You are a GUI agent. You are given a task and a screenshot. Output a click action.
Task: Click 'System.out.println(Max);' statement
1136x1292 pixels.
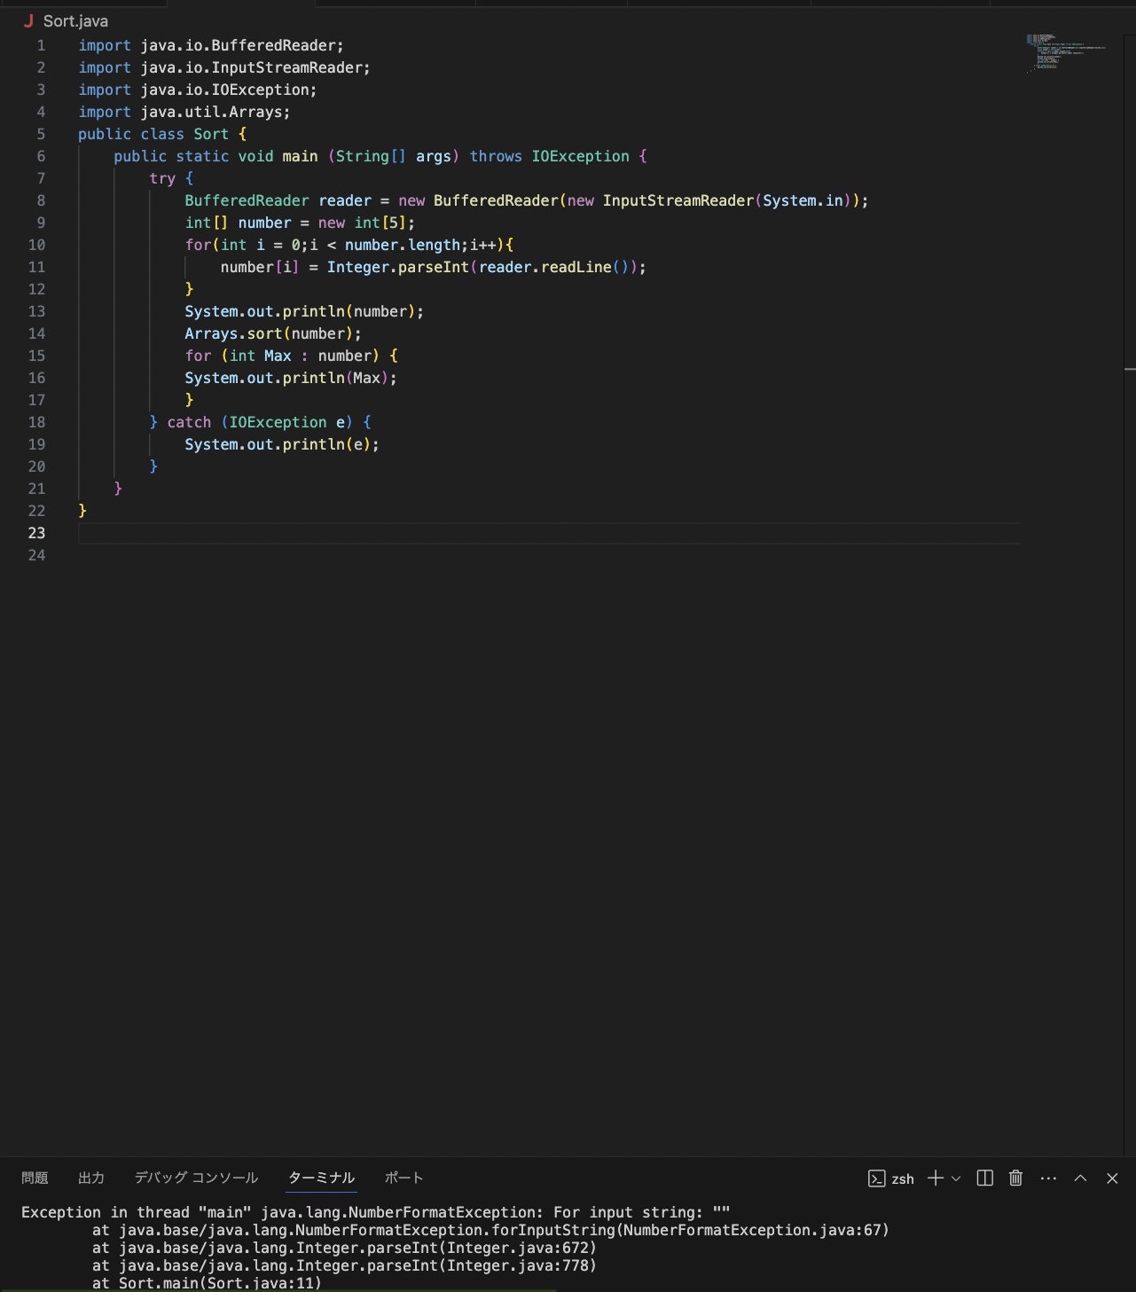point(291,378)
